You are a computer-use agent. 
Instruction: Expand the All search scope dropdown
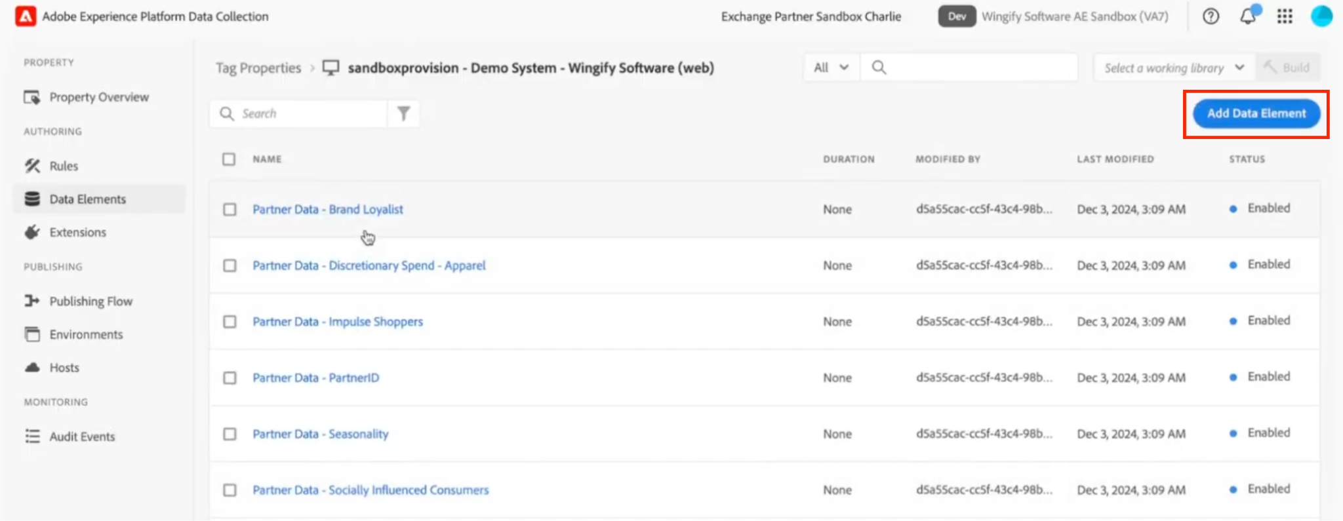(832, 68)
